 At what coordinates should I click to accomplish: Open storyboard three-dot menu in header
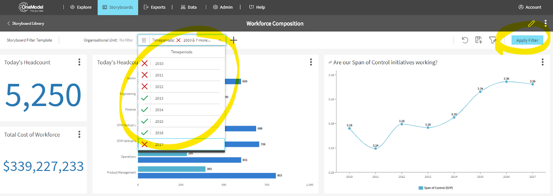(x=545, y=23)
